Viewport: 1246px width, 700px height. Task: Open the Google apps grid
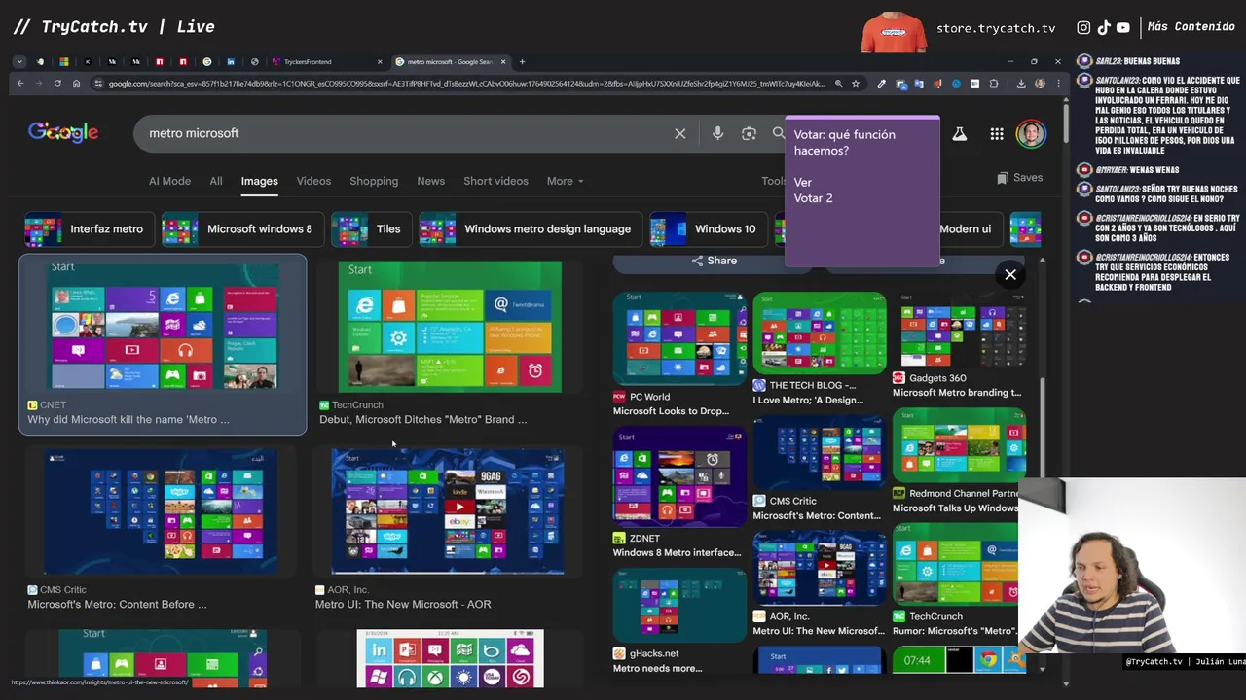pyautogui.click(x=997, y=134)
